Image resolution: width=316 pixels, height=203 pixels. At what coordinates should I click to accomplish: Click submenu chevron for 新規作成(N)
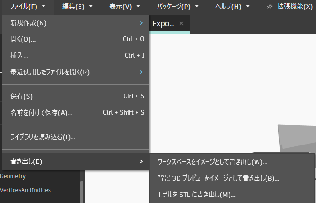point(141,23)
